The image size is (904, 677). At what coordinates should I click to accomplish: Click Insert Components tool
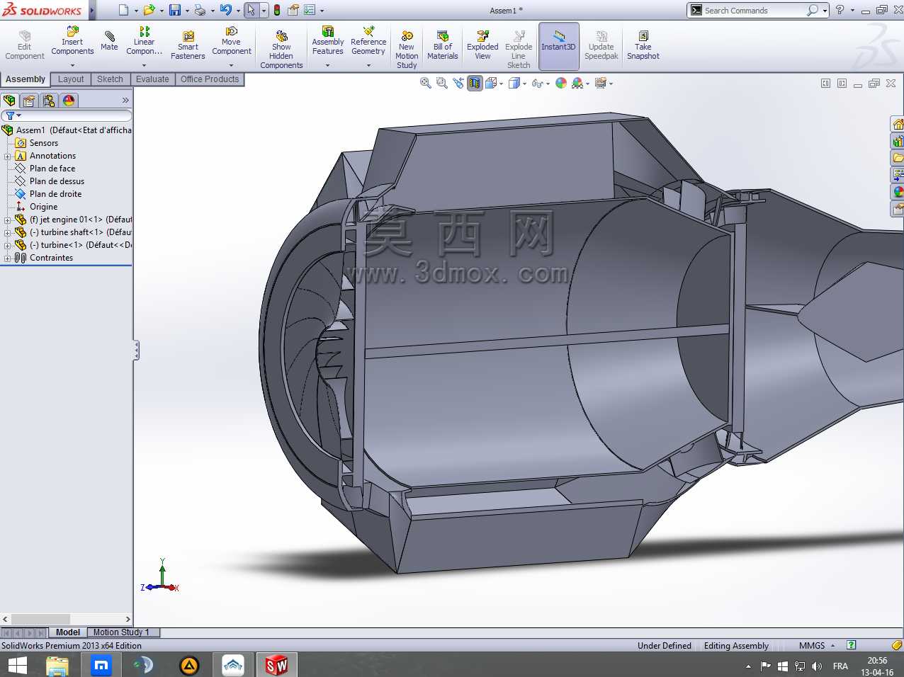point(72,41)
